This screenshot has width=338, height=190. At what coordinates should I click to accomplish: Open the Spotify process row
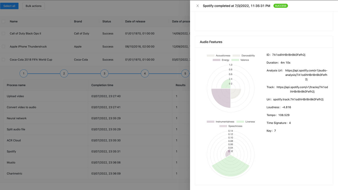11,151
